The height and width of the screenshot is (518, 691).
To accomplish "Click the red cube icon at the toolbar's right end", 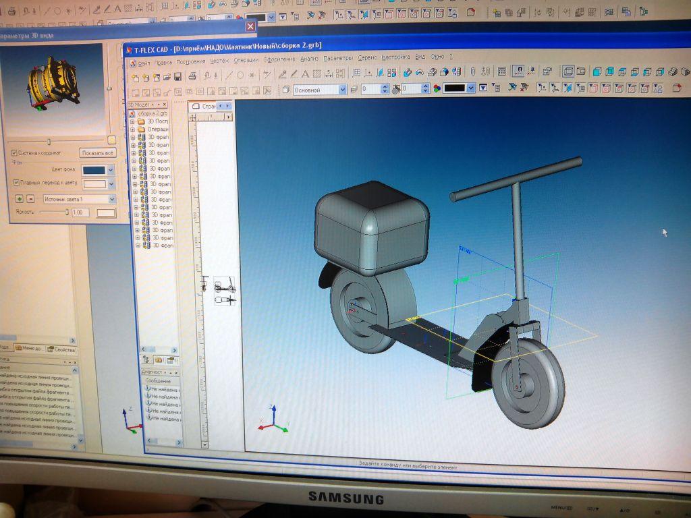I will [x=678, y=88].
